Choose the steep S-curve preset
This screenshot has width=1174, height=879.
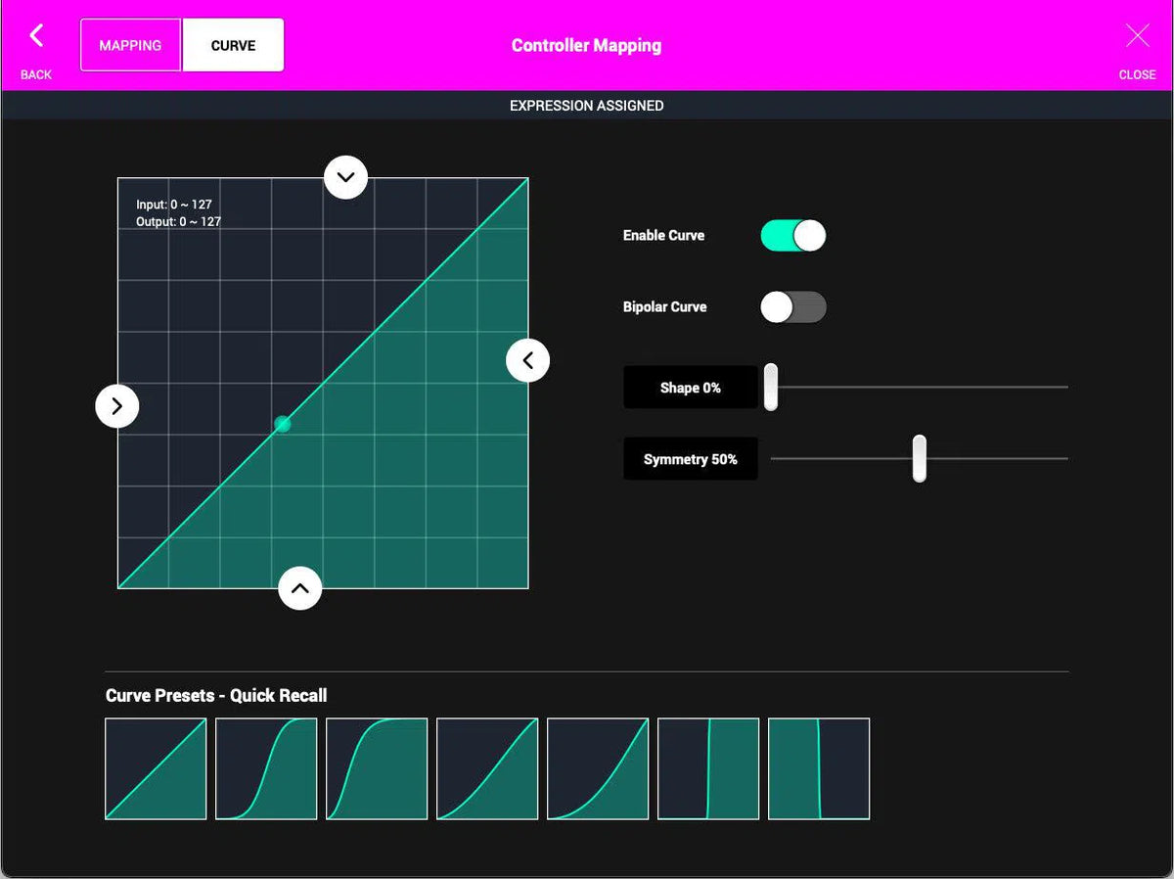click(x=376, y=768)
